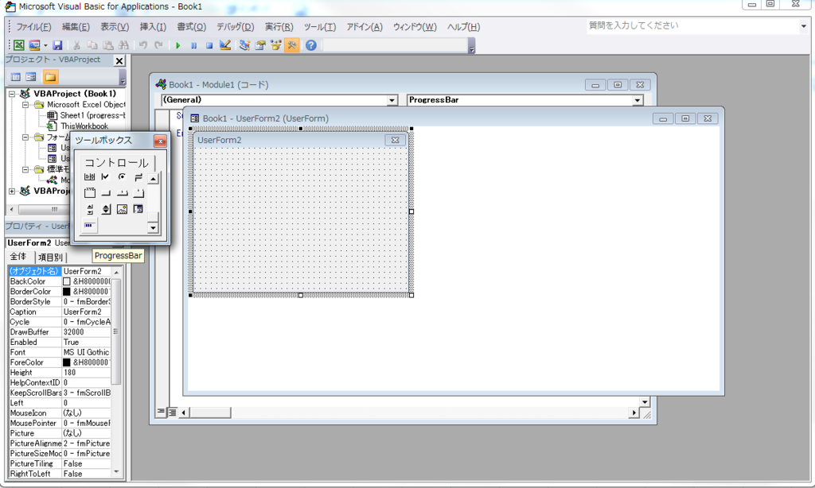Open Project Explorer from the toolbar
The height and width of the screenshot is (488, 815).
(244, 45)
